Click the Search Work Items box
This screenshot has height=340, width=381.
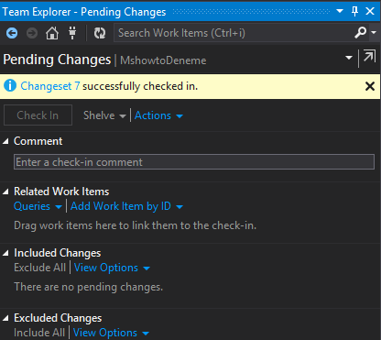pos(234,33)
